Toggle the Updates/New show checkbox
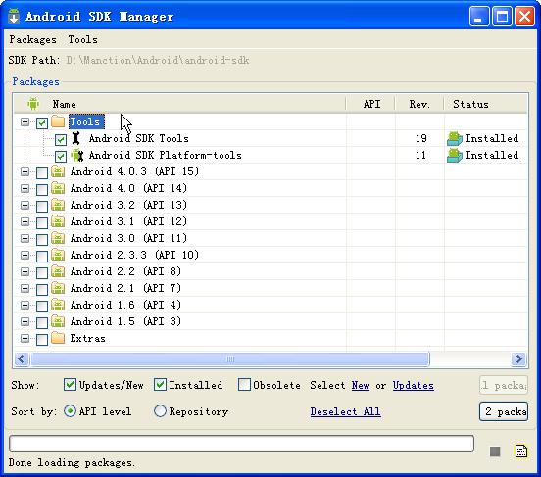Viewport: 541px width, 477px height. [x=70, y=385]
